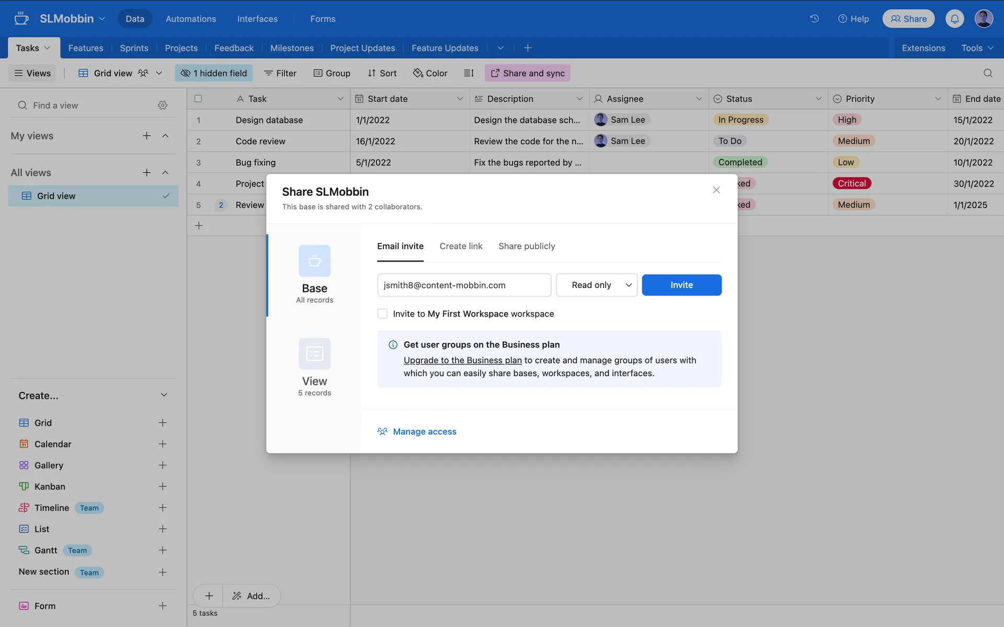
Task: Open base history clock icon
Action: click(x=814, y=19)
